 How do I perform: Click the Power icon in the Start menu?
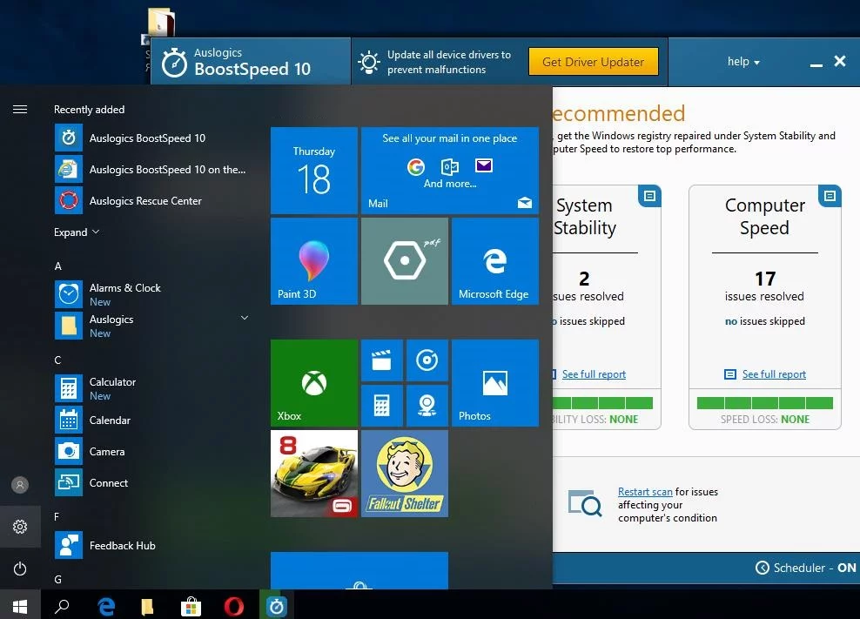coord(20,569)
